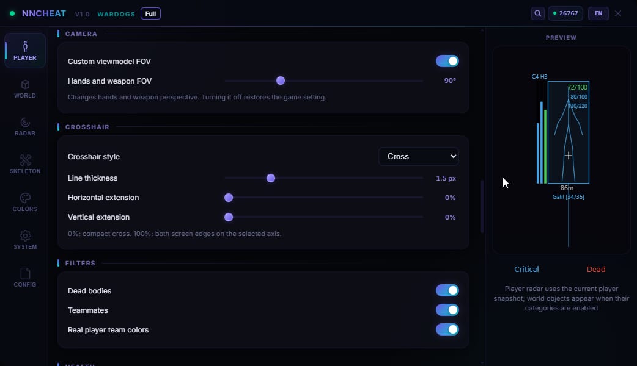Click the Vertical extension slider handle
The height and width of the screenshot is (366, 637).
click(228, 217)
